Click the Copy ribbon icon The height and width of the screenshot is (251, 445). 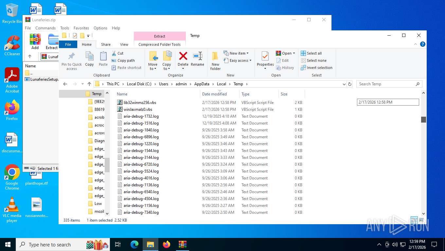pyautogui.click(x=89, y=56)
